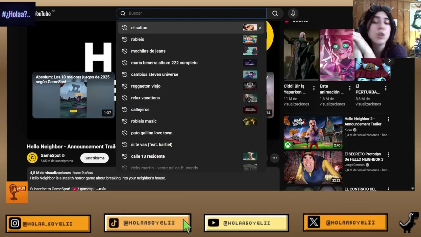Open the Xbox channel link
Image resolution: width=421 pixels, height=237 pixels.
(x=348, y=130)
